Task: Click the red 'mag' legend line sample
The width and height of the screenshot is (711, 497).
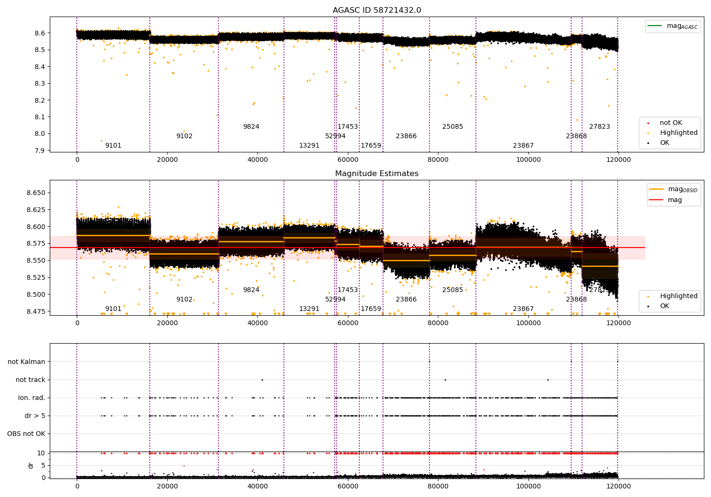Action: tap(656, 200)
